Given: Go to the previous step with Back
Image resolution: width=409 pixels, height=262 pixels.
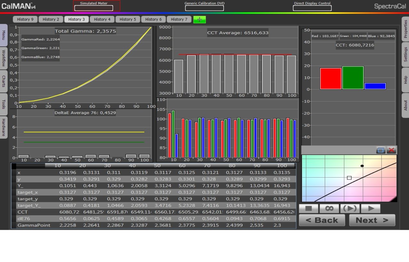Looking at the screenshot, I should click(322, 220).
